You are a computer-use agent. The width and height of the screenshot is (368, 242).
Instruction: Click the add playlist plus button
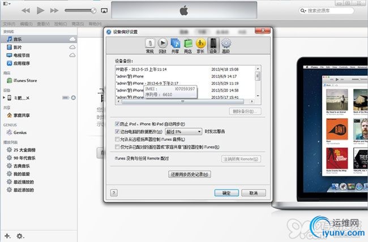point(7,236)
